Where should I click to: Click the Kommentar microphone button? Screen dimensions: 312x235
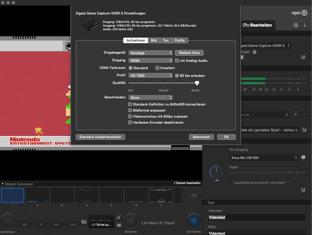click(x=193, y=221)
